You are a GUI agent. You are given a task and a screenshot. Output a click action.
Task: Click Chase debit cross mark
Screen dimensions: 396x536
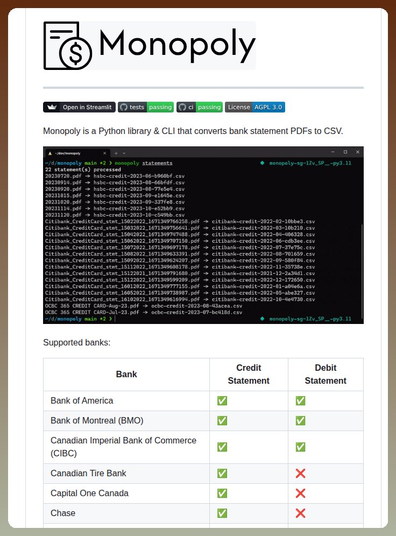tap(300, 513)
